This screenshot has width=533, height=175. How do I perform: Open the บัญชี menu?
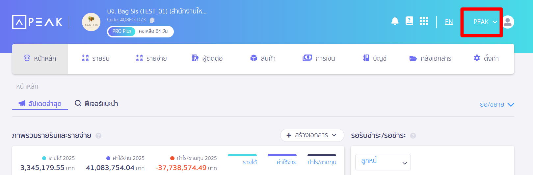tap(374, 58)
